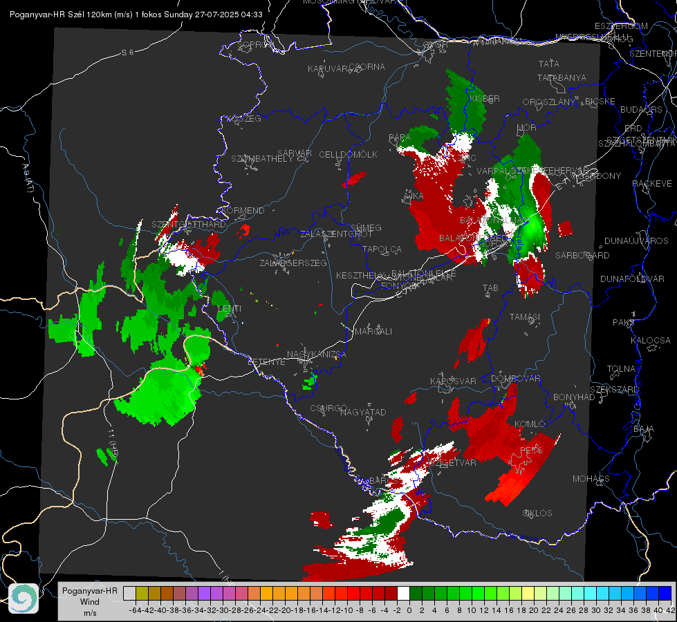
Task: Click the RÁCKEVE city label
Action: (652, 184)
